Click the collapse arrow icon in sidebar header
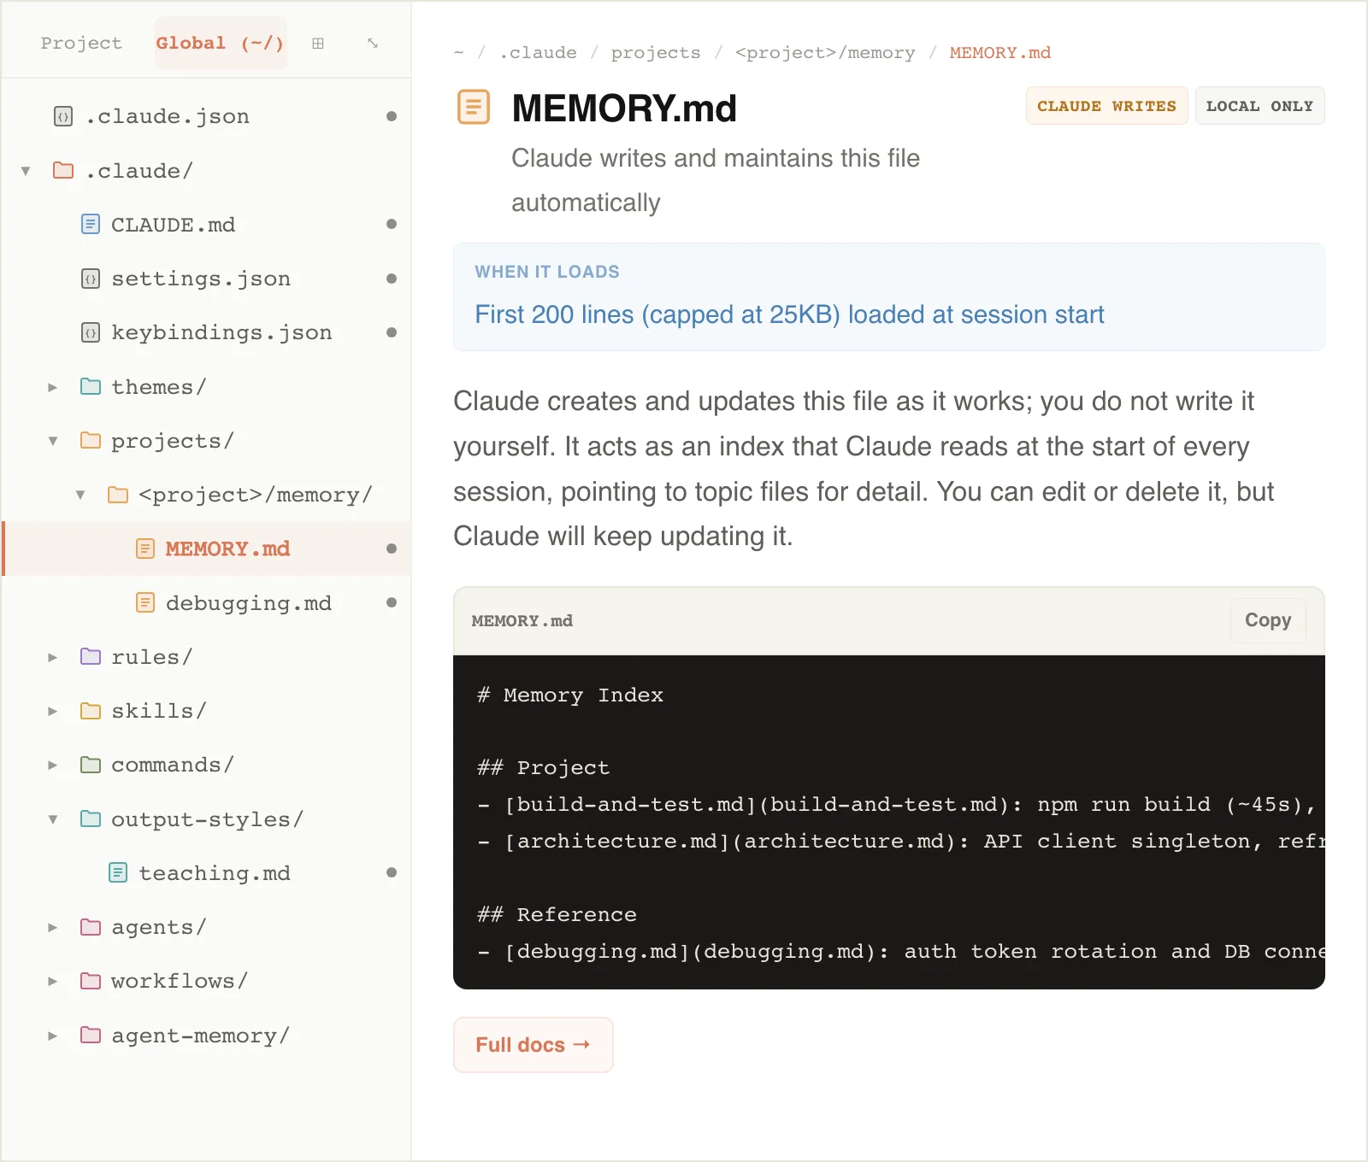The image size is (1368, 1162). (373, 43)
